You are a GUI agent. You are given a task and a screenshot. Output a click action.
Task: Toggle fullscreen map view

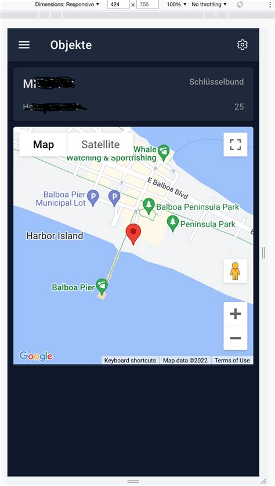coord(236,145)
